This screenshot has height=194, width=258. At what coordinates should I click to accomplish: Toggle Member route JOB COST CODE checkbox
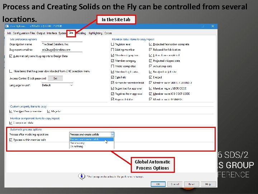coord(150,94)
